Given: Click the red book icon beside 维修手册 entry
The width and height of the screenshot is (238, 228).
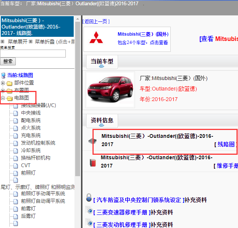Looking at the screenshot, I should (x=93, y=163).
